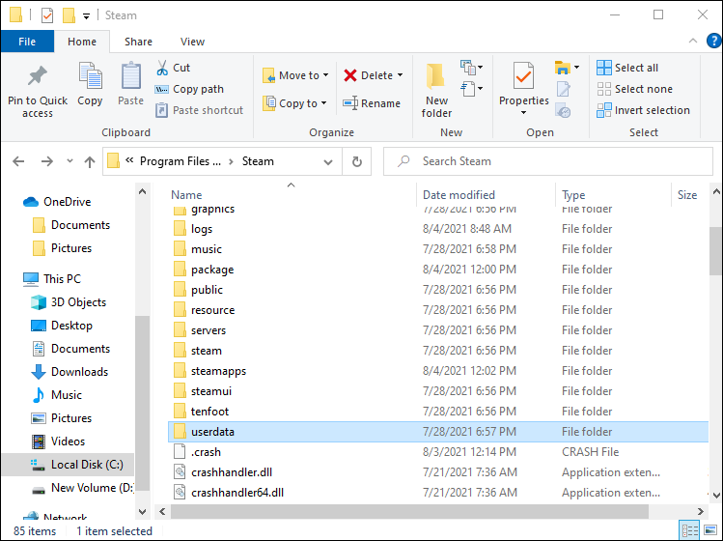Click the Refresh button
723x541 pixels.
357,161
